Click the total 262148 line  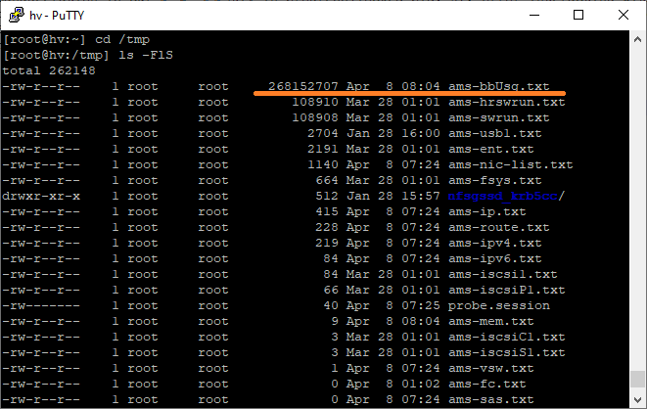click(x=49, y=70)
